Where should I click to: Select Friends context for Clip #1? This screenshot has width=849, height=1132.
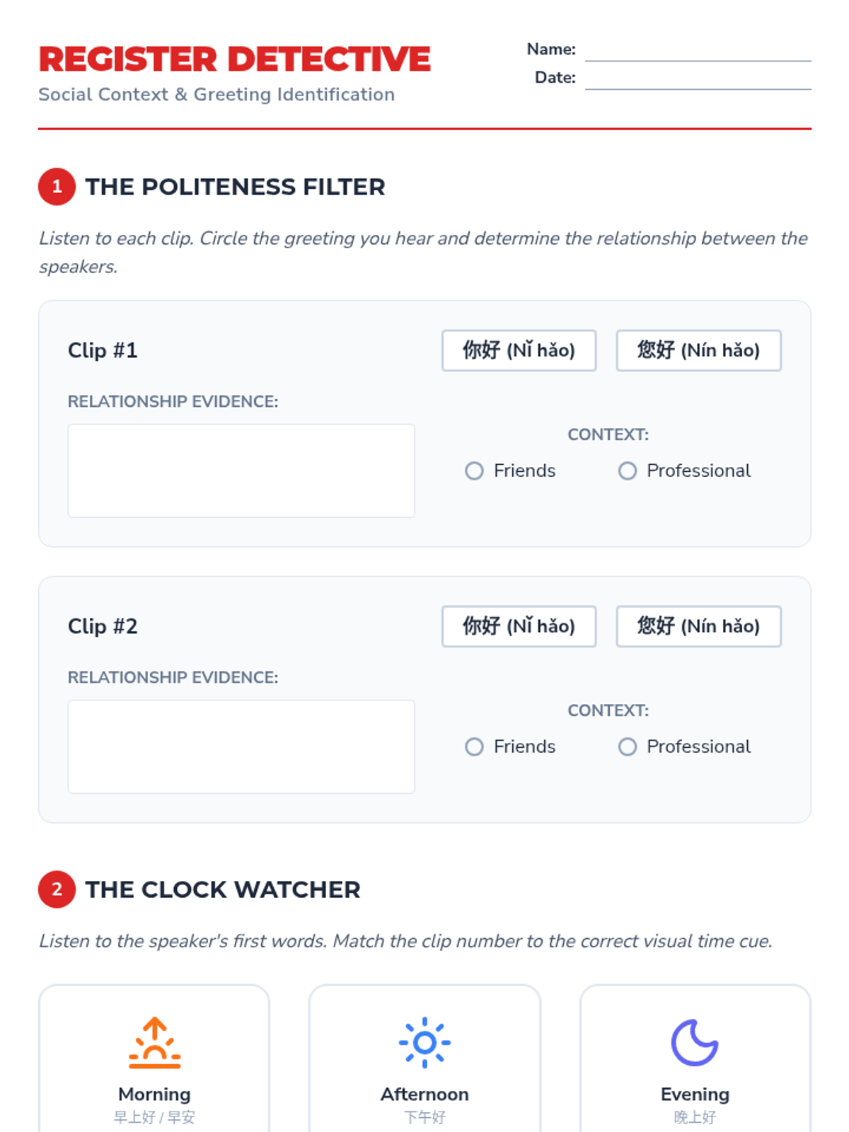[475, 471]
